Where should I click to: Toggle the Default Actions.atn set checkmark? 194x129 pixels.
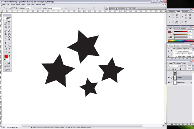(169, 49)
